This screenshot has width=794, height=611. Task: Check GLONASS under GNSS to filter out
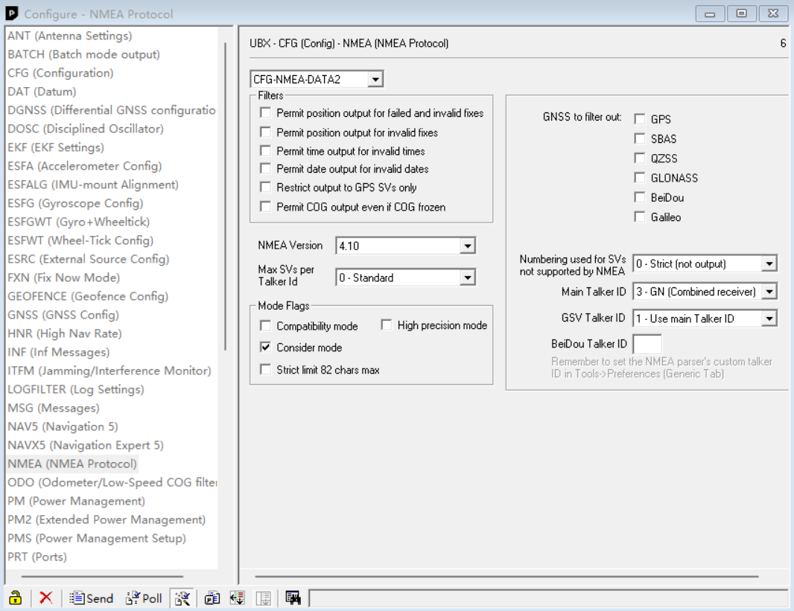(x=639, y=178)
